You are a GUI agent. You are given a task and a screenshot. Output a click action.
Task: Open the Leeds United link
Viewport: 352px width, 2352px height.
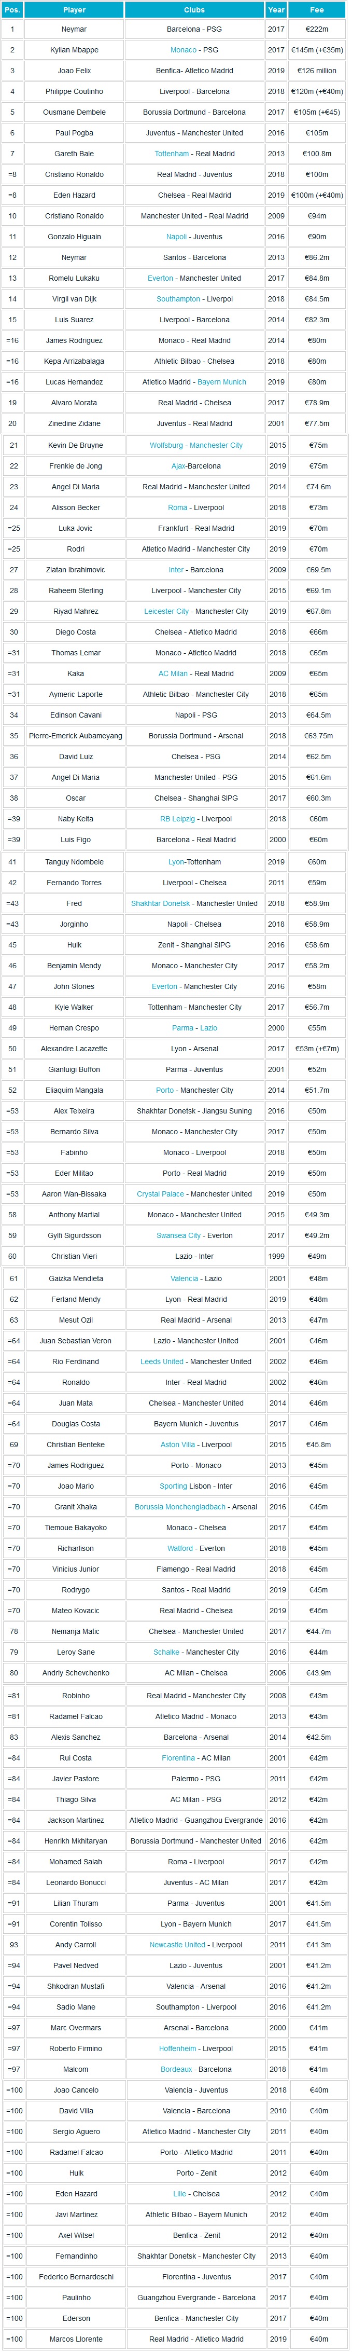click(161, 1361)
